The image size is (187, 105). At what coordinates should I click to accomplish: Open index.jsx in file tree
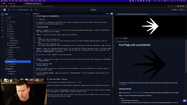click(x=11, y=36)
